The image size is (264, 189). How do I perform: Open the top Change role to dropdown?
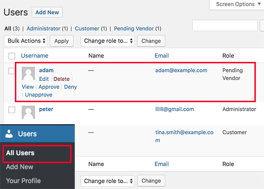tap(108, 41)
